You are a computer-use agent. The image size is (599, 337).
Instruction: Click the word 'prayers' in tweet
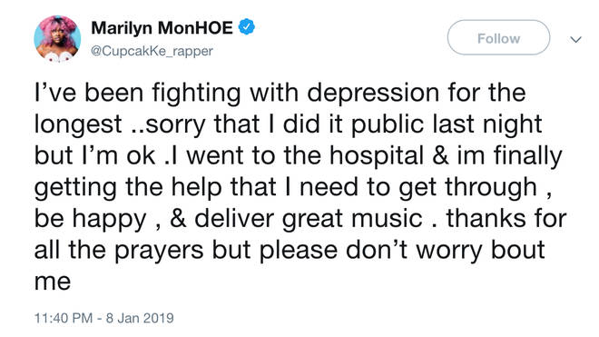(159, 251)
